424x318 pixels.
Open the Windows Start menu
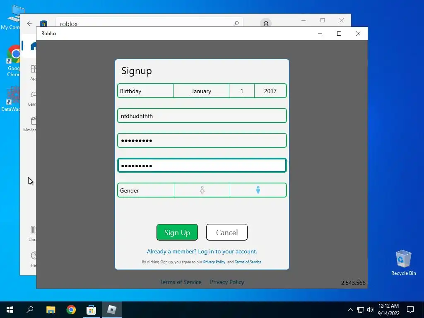10,309
